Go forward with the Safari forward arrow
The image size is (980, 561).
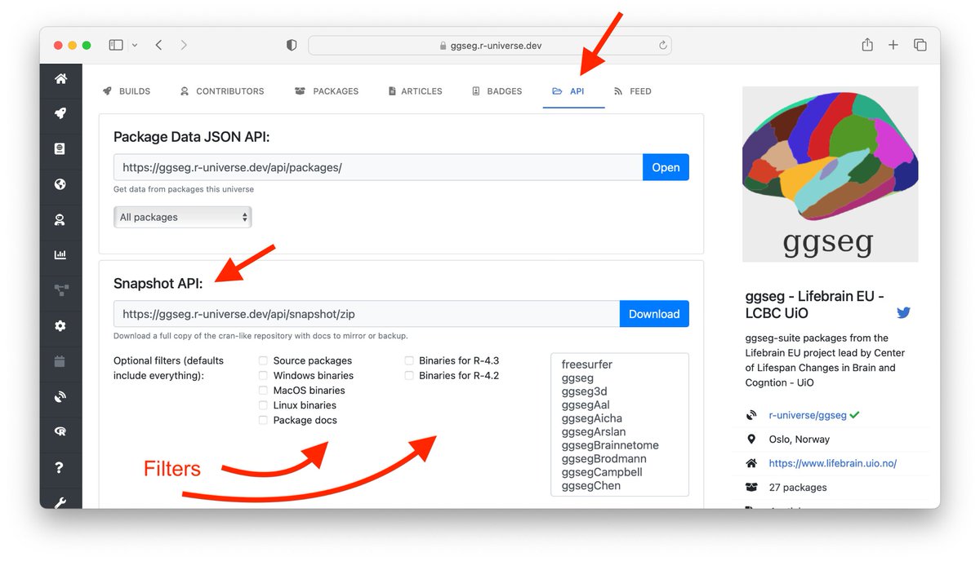click(x=184, y=45)
